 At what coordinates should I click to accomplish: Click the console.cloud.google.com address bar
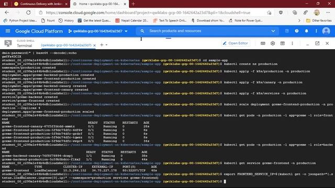[x=148, y=13]
